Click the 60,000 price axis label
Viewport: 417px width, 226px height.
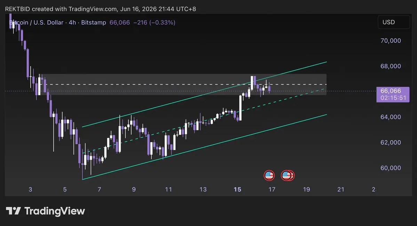click(391, 168)
